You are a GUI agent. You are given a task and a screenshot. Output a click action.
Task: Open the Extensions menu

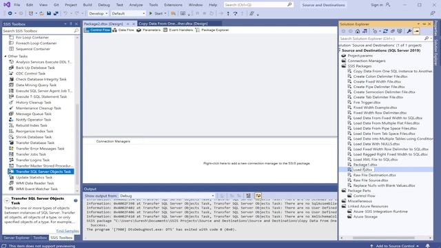click(173, 5)
